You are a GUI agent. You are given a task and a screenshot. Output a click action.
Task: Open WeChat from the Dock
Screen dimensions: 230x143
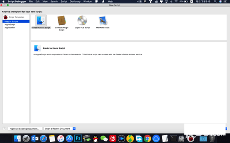pyautogui.click(x=104, y=138)
